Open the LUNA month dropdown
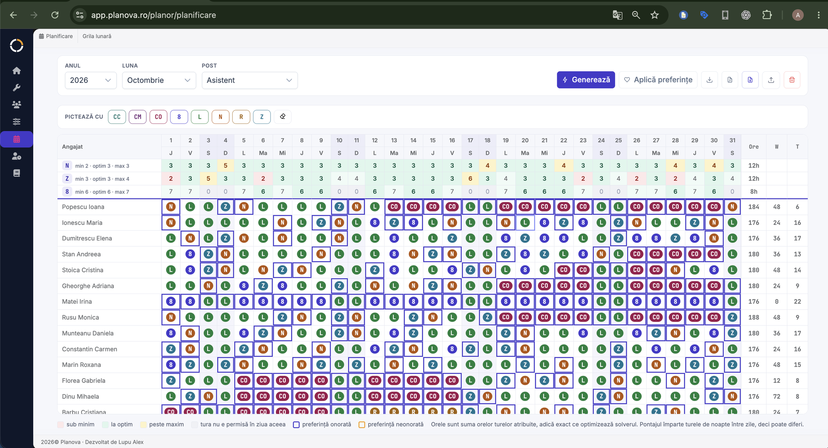This screenshot has height=448, width=828. click(159, 80)
